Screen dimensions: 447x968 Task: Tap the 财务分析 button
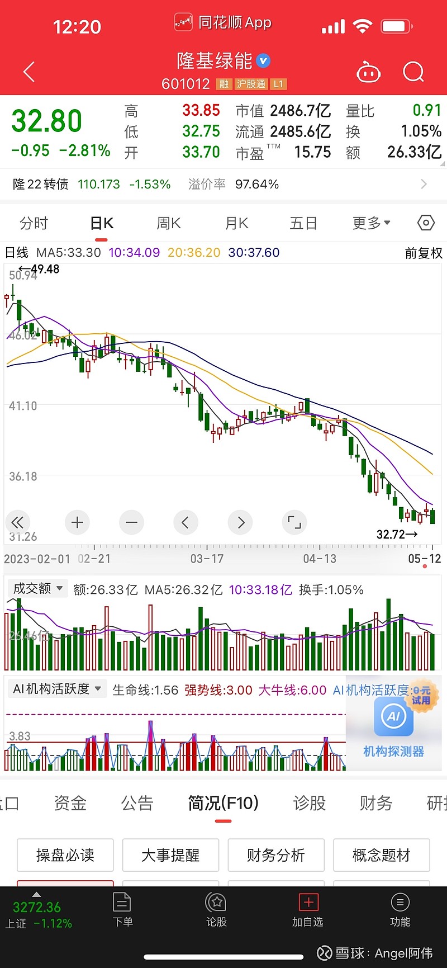(276, 855)
